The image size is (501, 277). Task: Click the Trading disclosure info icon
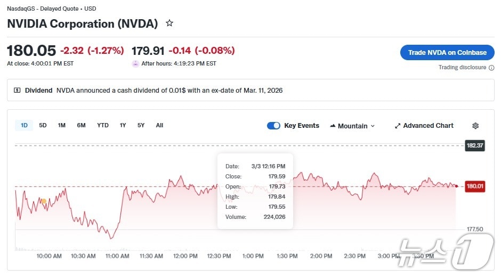(x=491, y=68)
